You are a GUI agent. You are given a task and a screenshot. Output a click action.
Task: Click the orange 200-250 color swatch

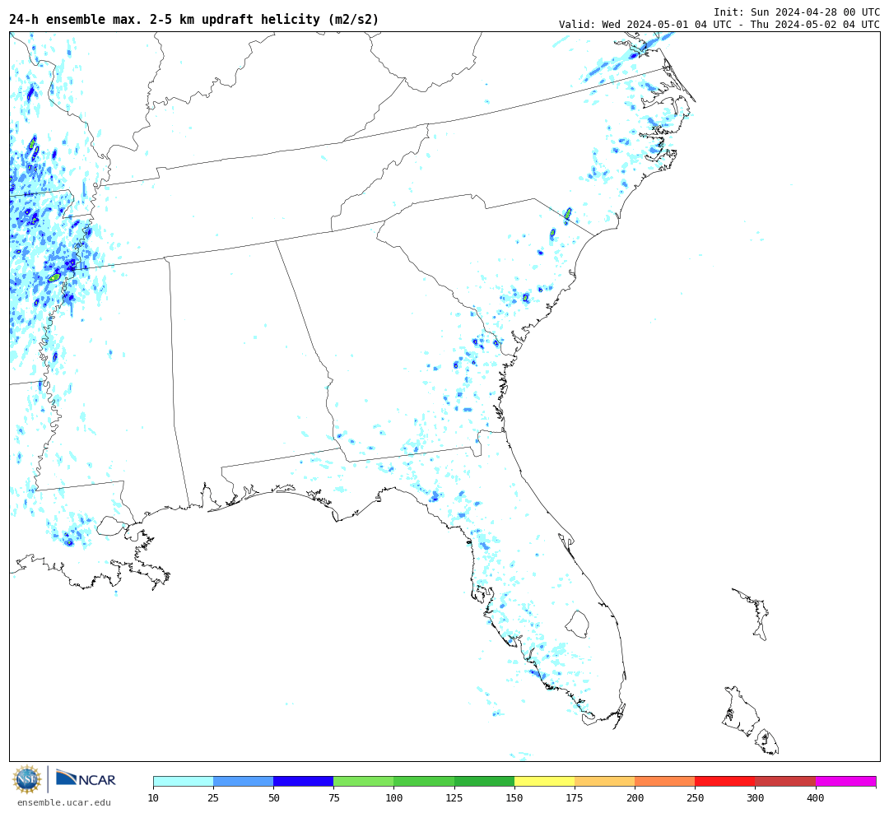pyautogui.click(x=665, y=781)
